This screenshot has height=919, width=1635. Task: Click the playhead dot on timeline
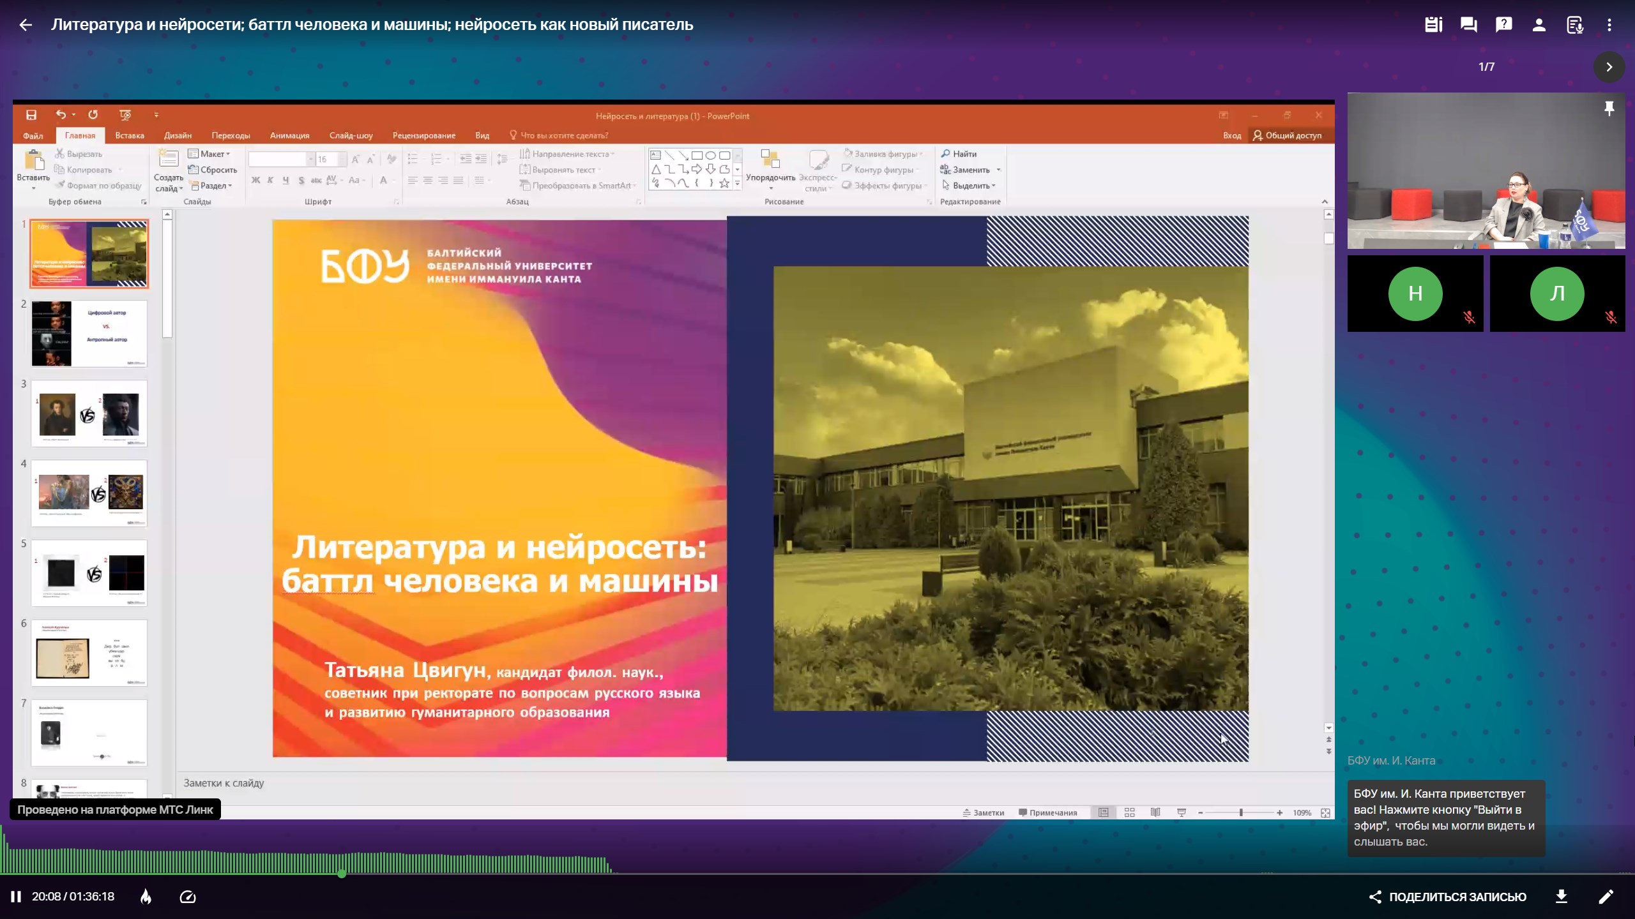click(342, 873)
